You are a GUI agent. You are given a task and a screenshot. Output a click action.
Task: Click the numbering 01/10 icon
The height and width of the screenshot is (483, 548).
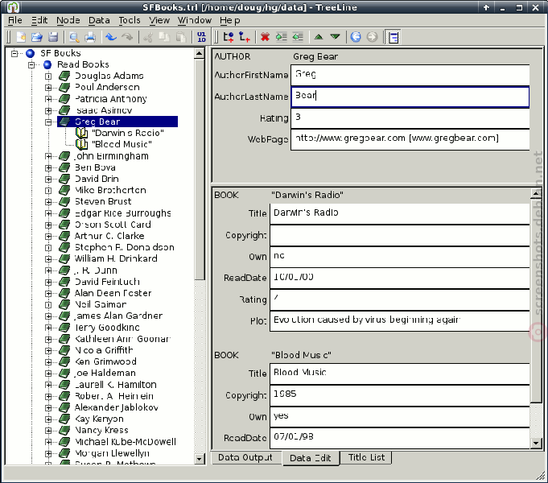[202, 37]
